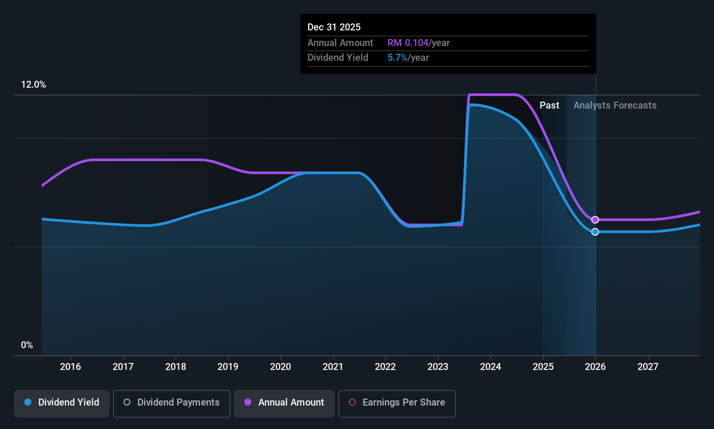Screen dimensions: 714x429
Task: Click the 2027 x-axis label
Action: point(648,367)
